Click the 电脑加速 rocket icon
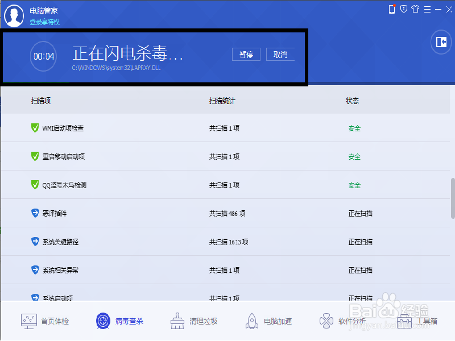Image resolution: width=455 pixels, height=341 pixels. tap(252, 321)
